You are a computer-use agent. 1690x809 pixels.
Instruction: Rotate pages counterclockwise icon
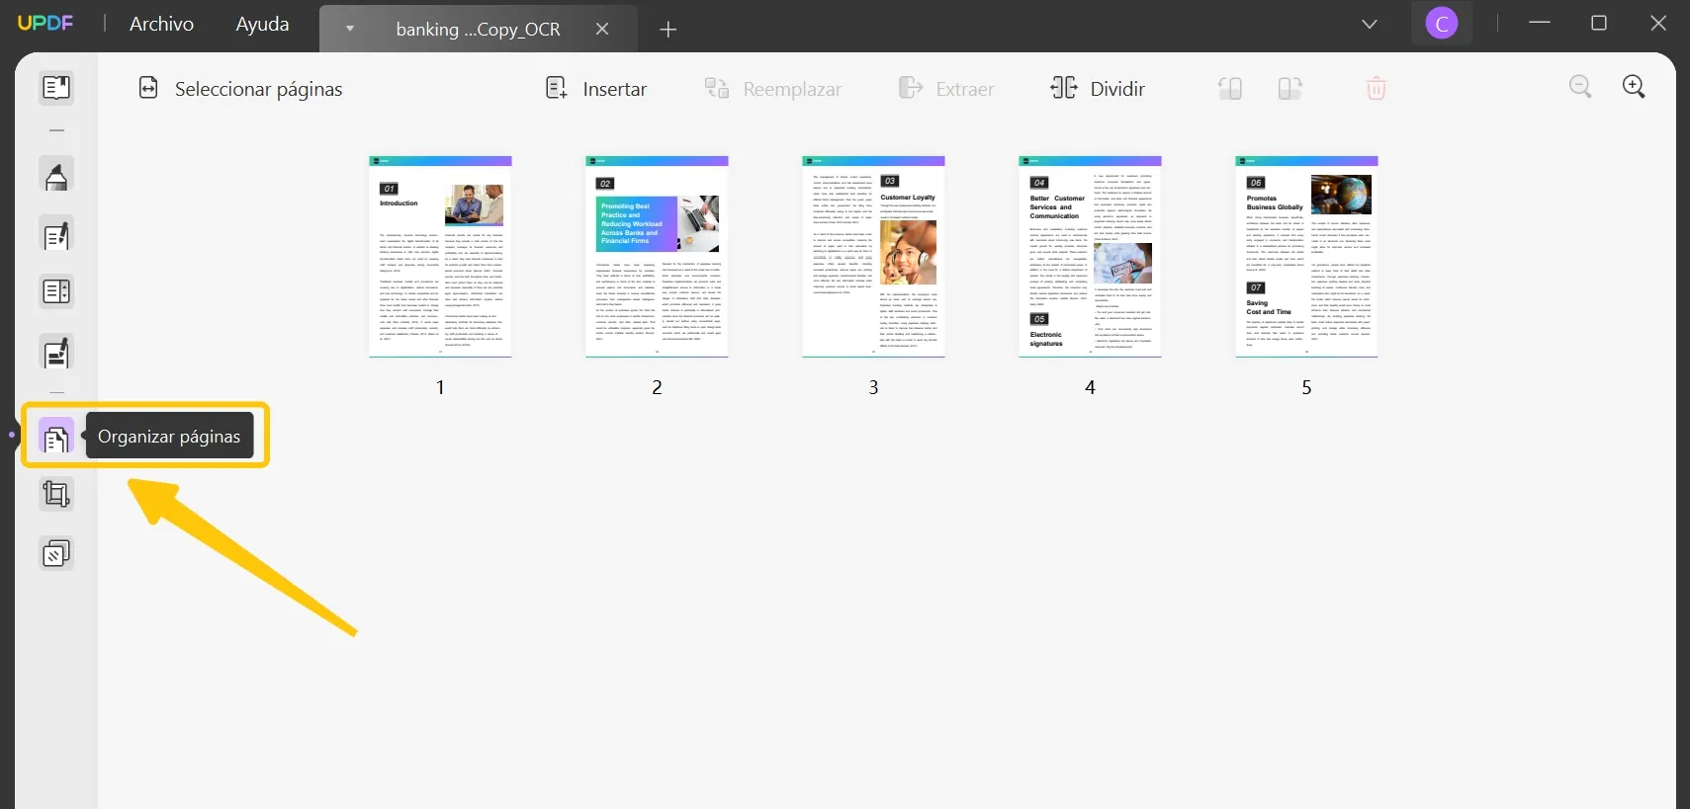pos(1230,89)
